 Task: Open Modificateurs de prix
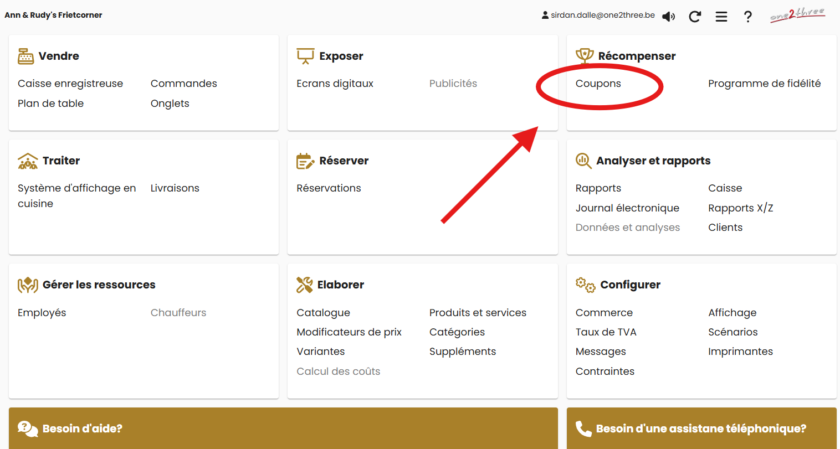[349, 332]
